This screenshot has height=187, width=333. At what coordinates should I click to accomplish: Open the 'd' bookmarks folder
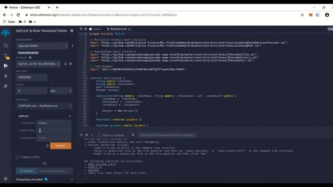22,22
